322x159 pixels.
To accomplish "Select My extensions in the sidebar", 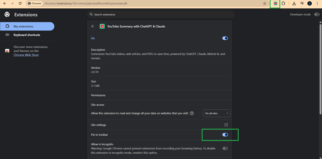I will pyautogui.click(x=27, y=26).
